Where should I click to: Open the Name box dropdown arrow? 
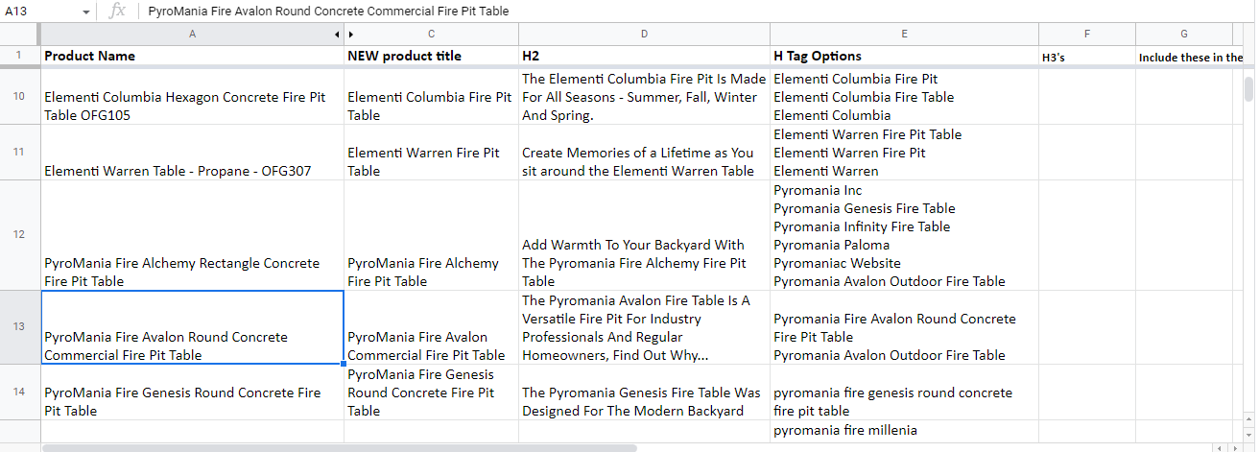[86, 12]
